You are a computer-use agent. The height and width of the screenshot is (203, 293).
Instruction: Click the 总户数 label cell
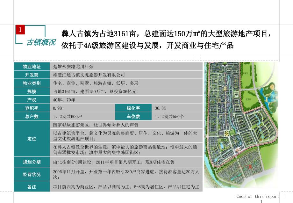tap(32, 116)
